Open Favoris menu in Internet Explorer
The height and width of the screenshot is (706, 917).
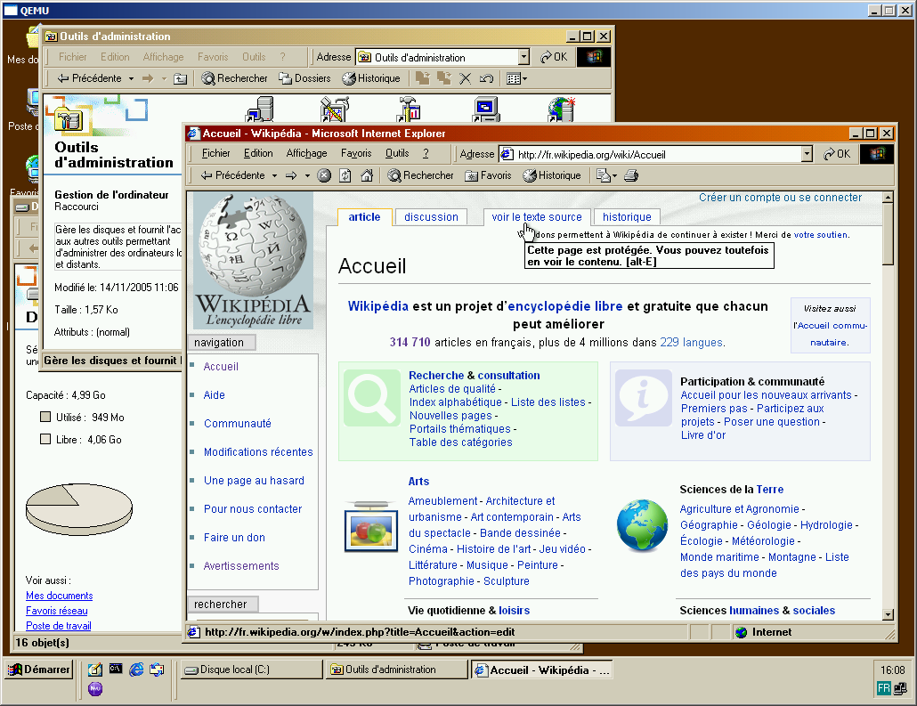click(356, 153)
